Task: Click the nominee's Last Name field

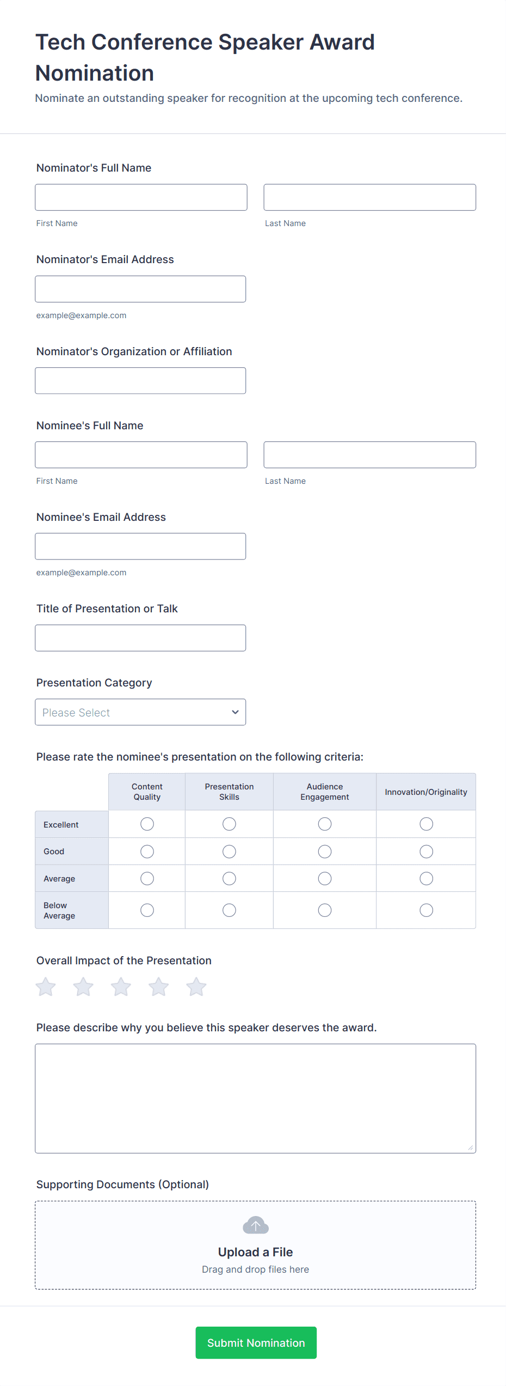Action: [x=369, y=454]
